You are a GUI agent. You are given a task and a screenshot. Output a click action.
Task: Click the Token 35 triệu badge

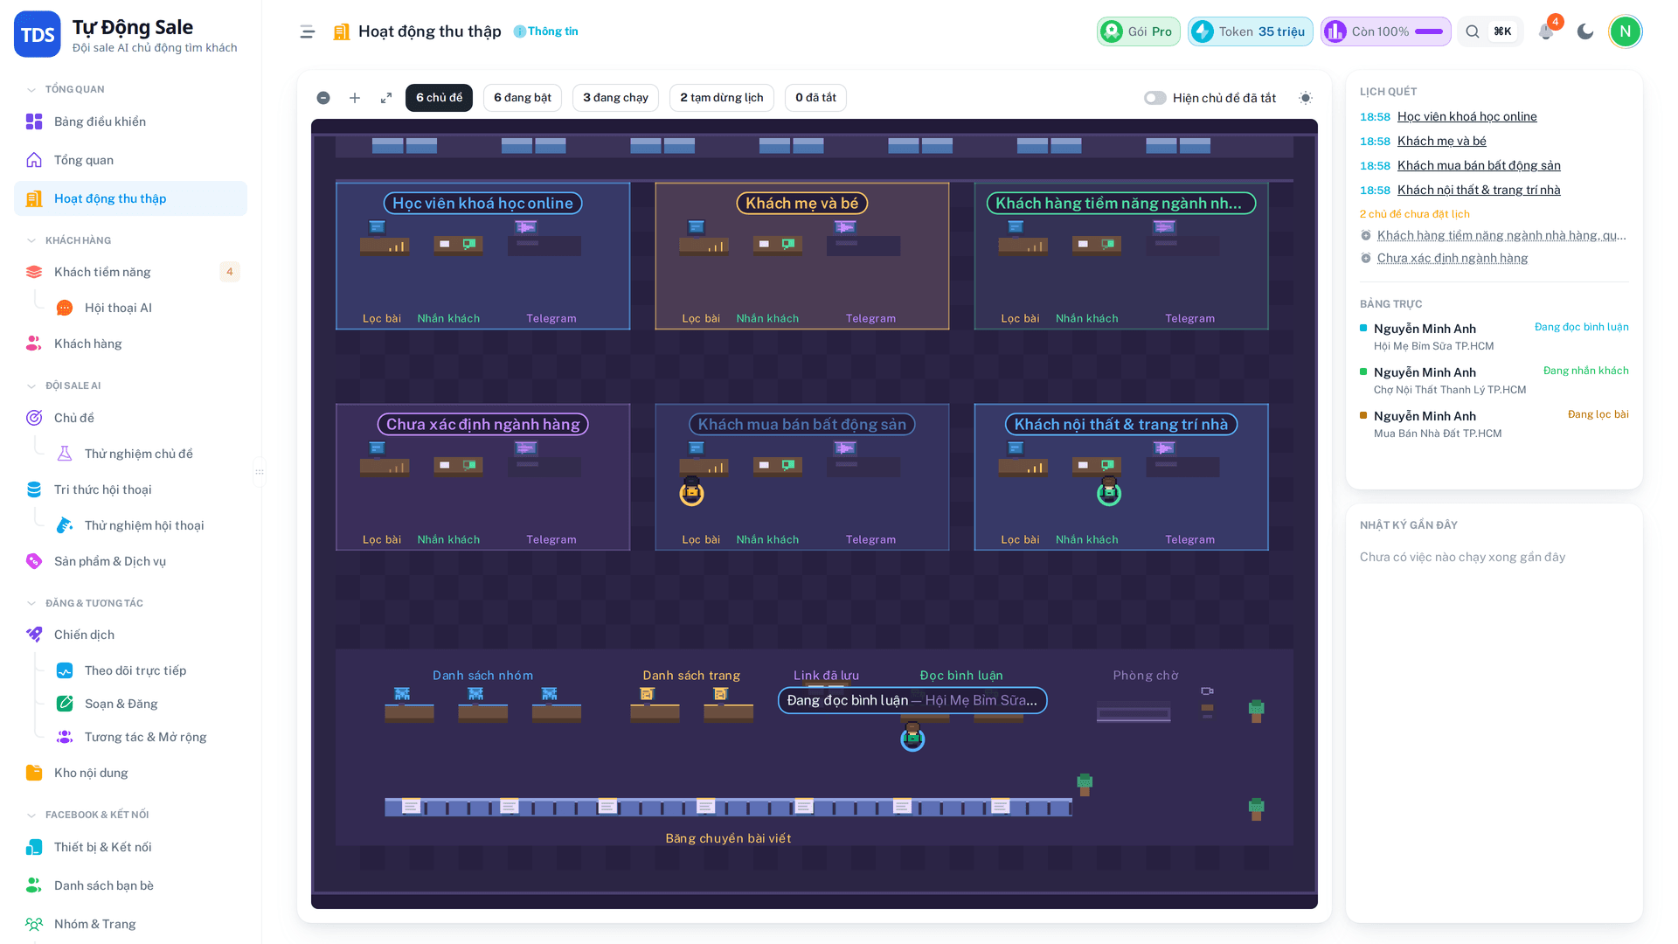tap(1250, 31)
